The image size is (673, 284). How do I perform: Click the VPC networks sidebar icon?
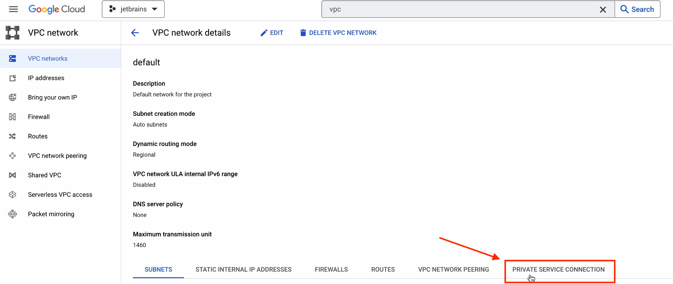[12, 59]
